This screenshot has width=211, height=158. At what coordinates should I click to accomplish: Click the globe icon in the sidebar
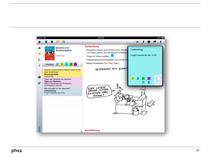(39, 77)
